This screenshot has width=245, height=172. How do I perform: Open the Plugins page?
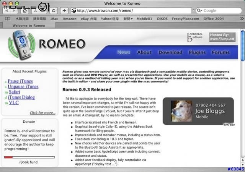197,52
